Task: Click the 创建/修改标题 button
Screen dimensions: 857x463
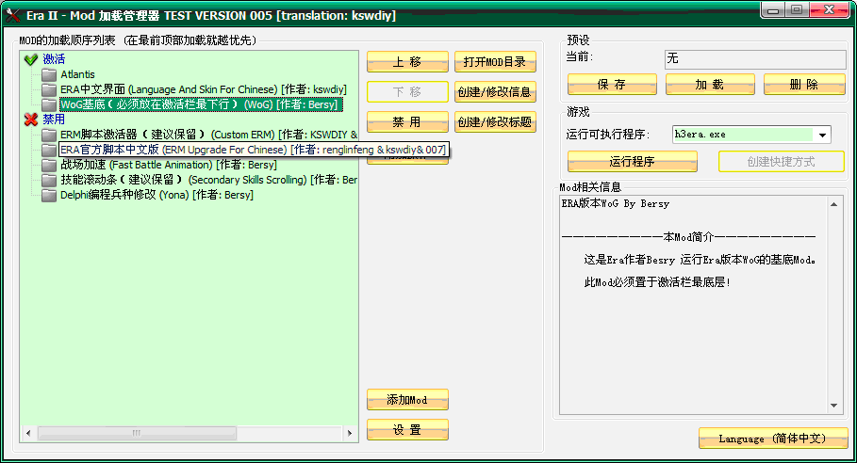Action: pyautogui.click(x=495, y=121)
